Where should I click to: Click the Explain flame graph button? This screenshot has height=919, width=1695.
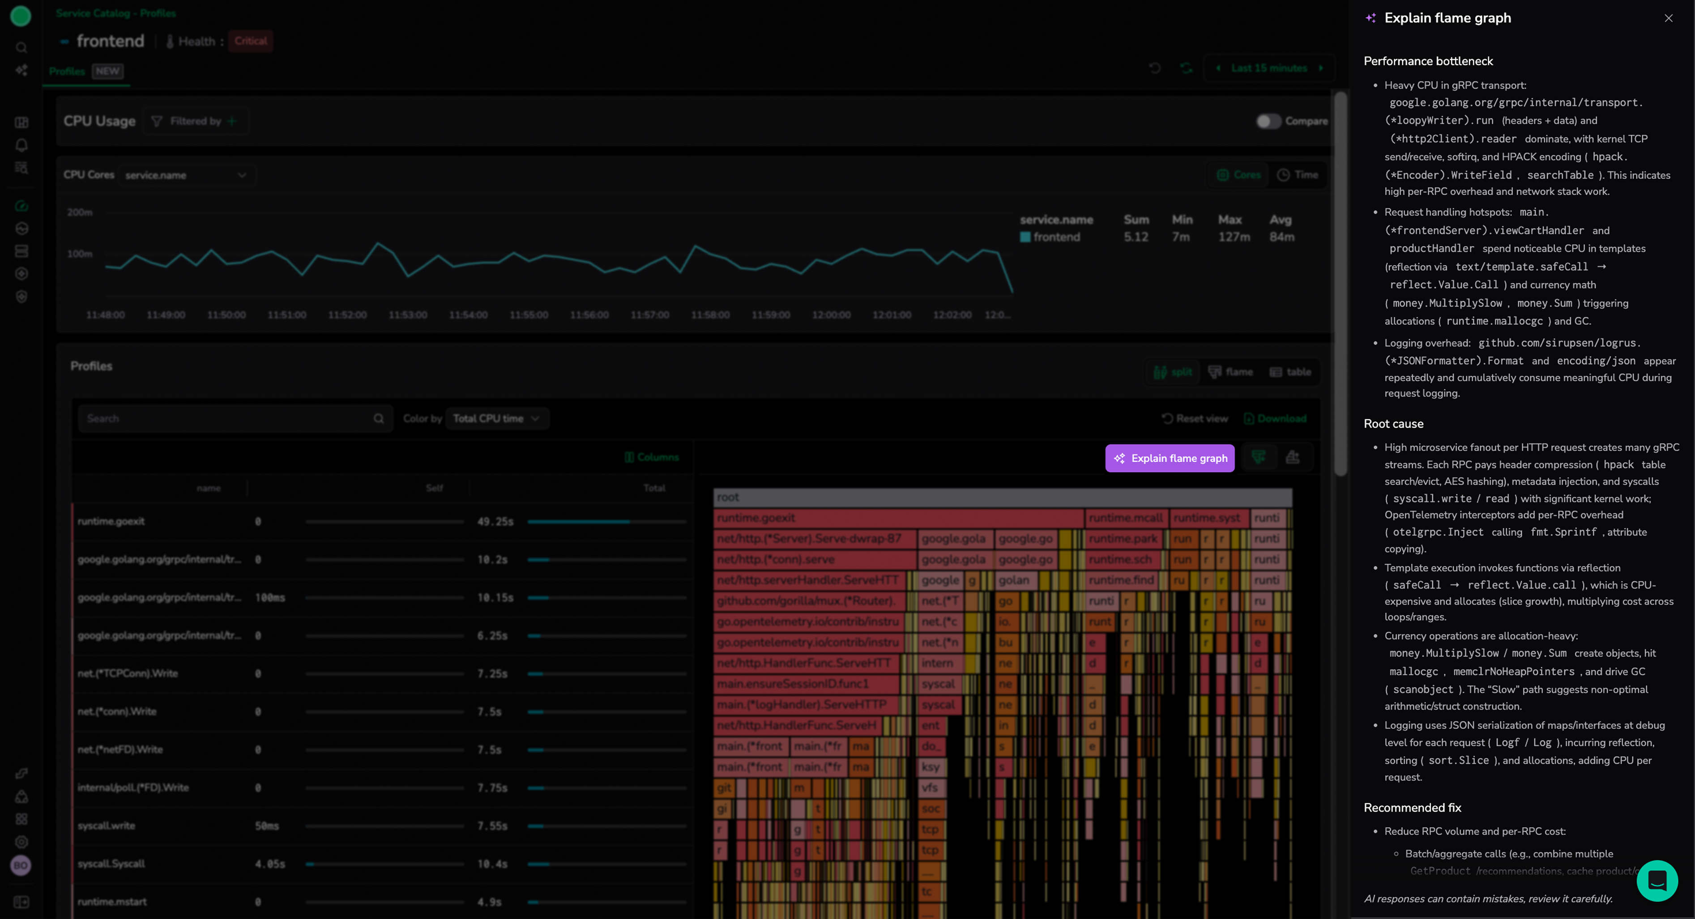click(1169, 459)
